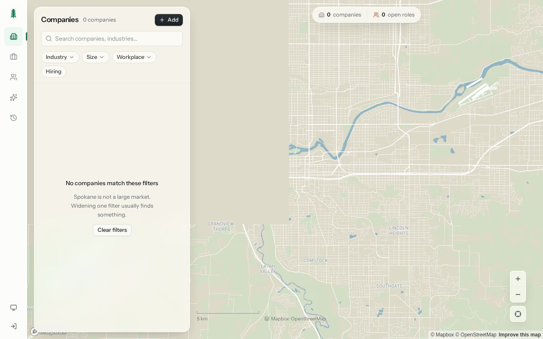Focus the Search companies input field
The width and height of the screenshot is (543, 339).
point(112,39)
